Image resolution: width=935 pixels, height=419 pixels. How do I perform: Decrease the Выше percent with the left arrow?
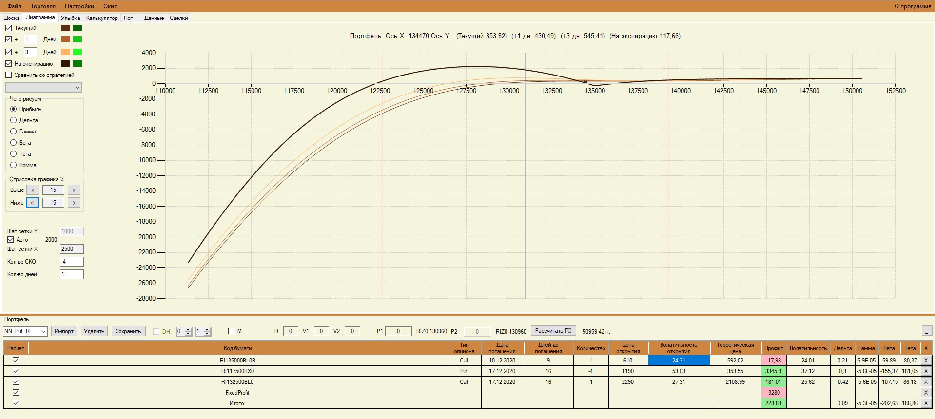(33, 190)
